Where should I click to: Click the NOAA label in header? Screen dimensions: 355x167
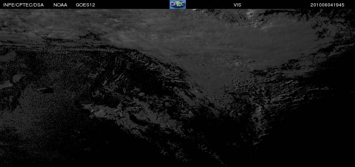[x=60, y=5]
